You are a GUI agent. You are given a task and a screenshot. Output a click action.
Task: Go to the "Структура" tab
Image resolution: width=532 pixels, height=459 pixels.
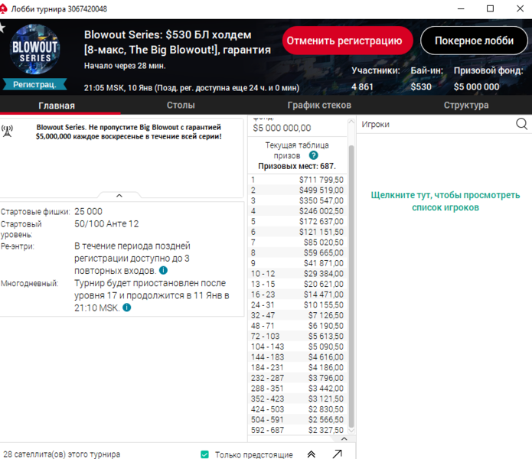coord(465,106)
